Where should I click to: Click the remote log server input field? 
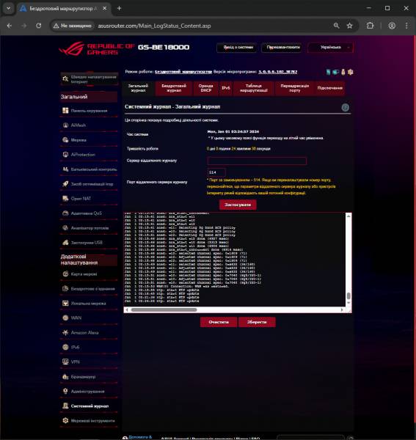257,161
